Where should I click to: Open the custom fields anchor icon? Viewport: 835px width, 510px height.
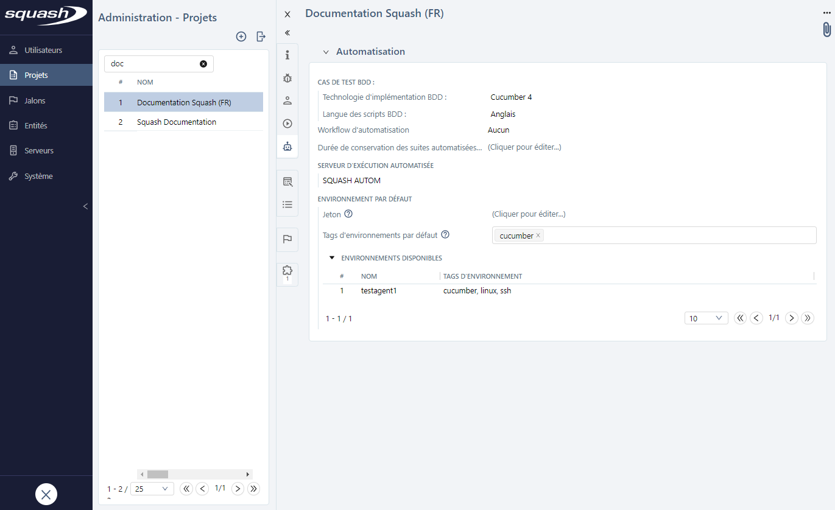[287, 181]
